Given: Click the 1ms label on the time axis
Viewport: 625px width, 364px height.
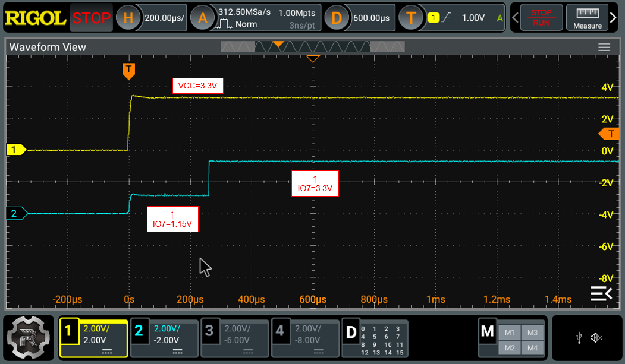Looking at the screenshot, I should [436, 299].
